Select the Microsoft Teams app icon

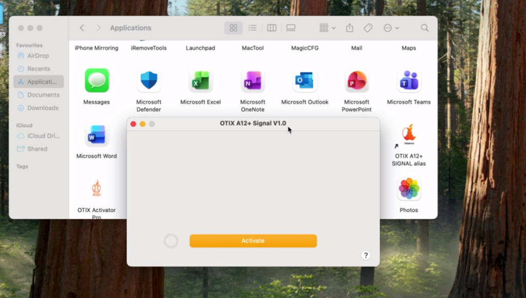click(409, 81)
